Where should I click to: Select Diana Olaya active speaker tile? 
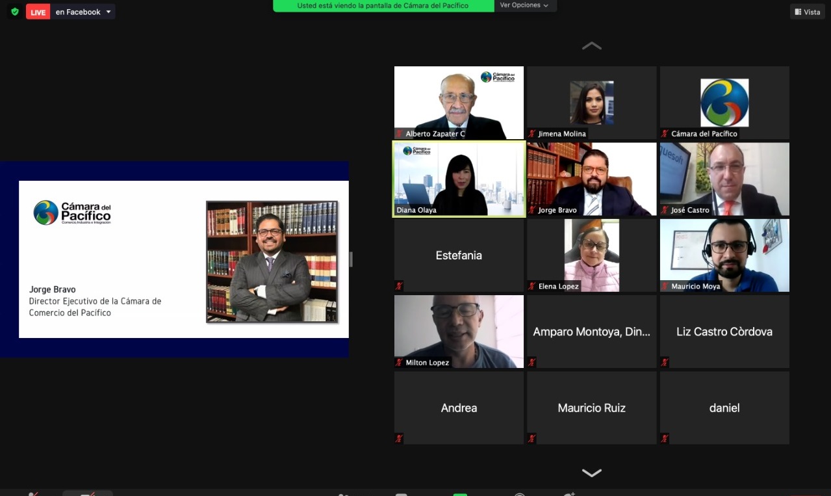(459, 179)
